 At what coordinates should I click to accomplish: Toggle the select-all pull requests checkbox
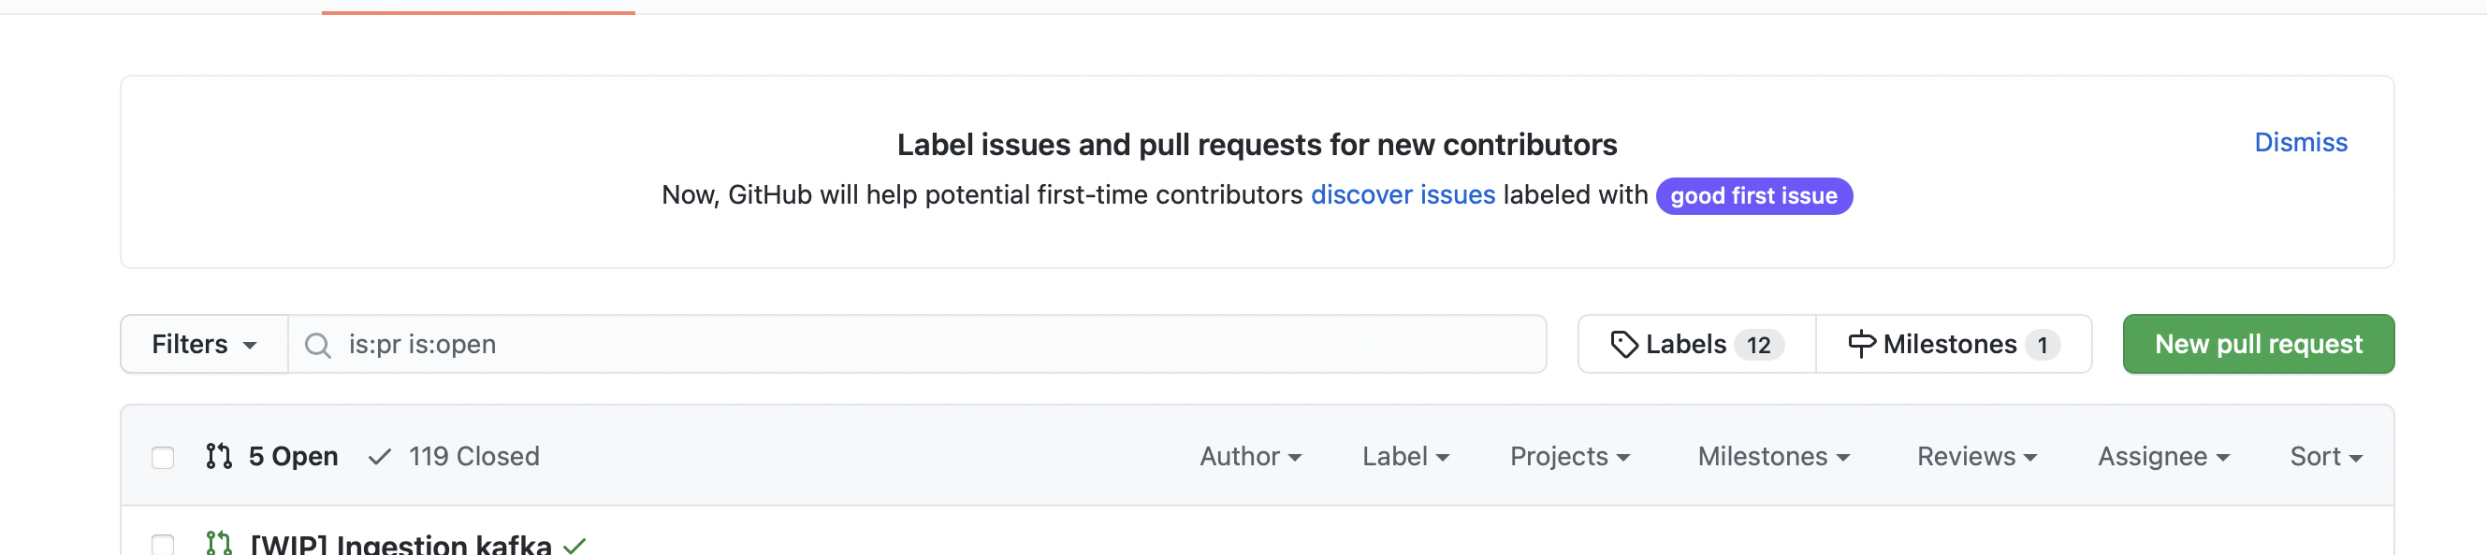(162, 457)
